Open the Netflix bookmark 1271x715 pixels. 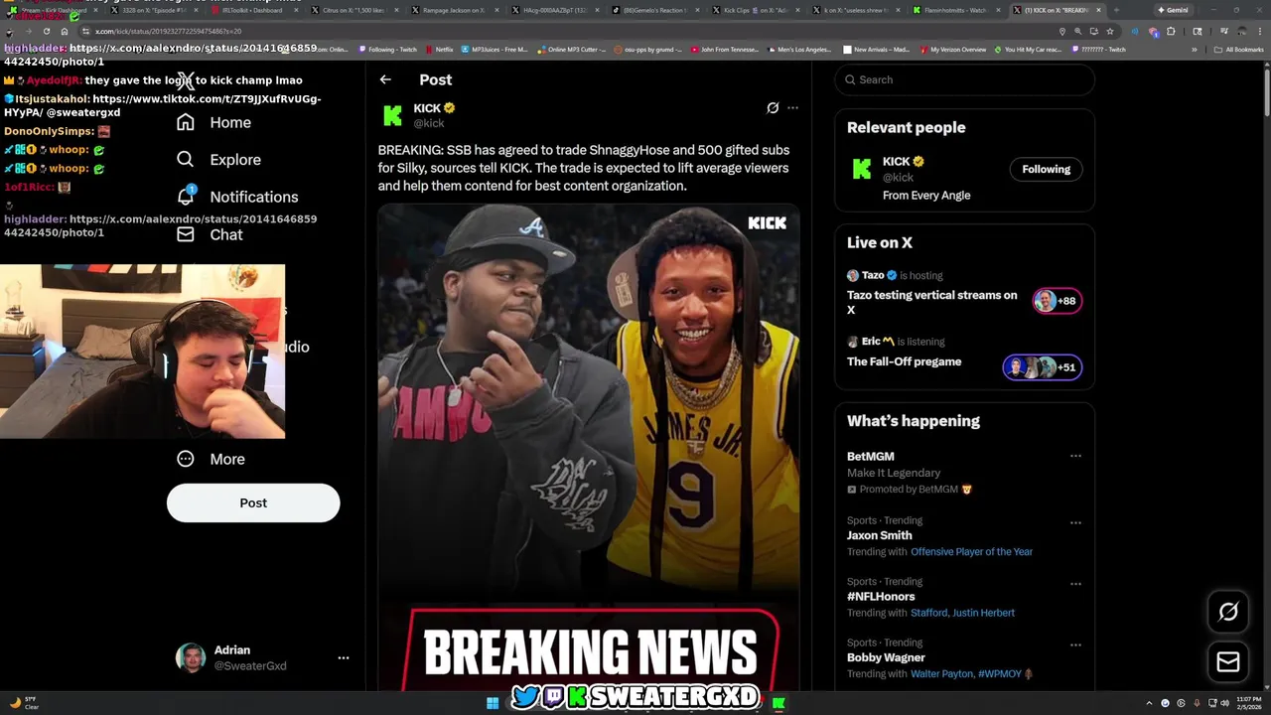pos(439,49)
